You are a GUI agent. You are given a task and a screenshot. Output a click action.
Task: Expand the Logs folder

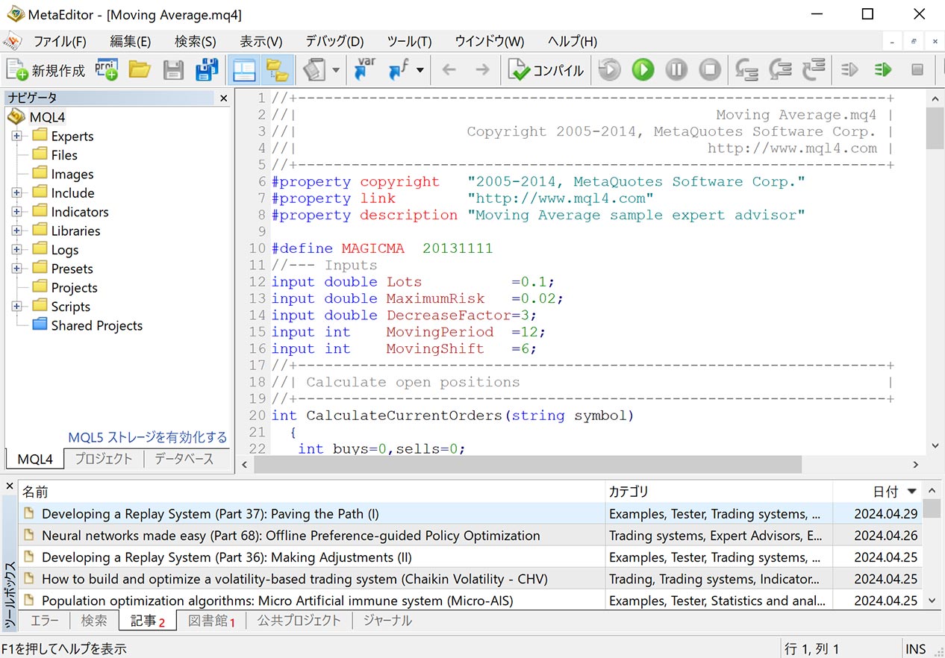[x=16, y=250]
